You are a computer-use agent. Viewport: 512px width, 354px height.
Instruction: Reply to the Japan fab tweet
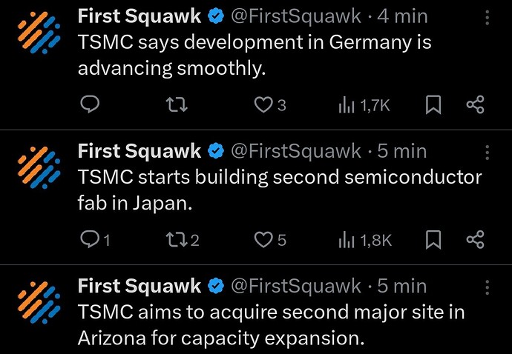89,239
